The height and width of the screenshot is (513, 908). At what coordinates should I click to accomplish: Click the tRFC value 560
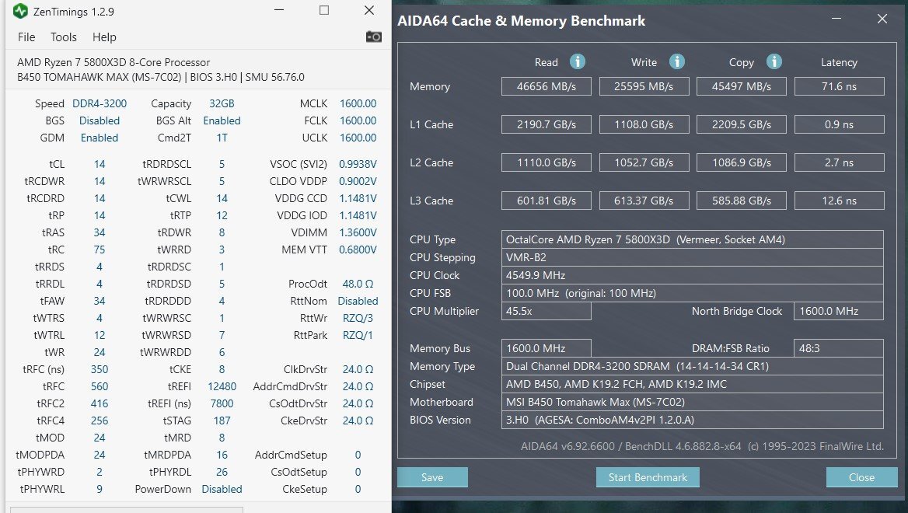pos(100,386)
